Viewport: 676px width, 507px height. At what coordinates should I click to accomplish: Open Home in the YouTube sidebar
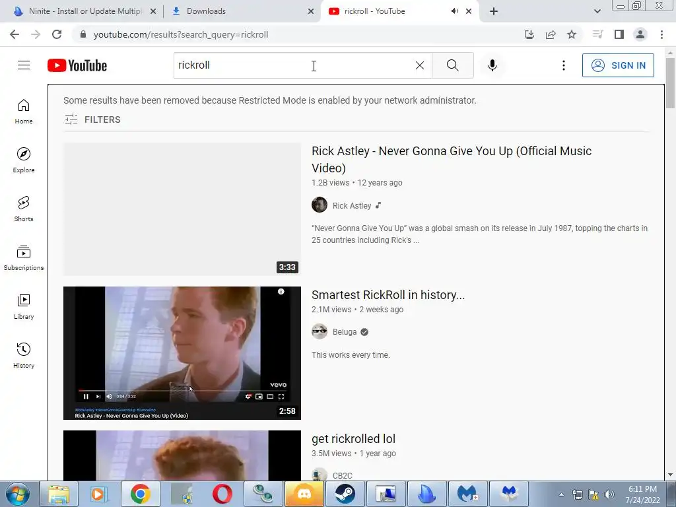click(24, 112)
